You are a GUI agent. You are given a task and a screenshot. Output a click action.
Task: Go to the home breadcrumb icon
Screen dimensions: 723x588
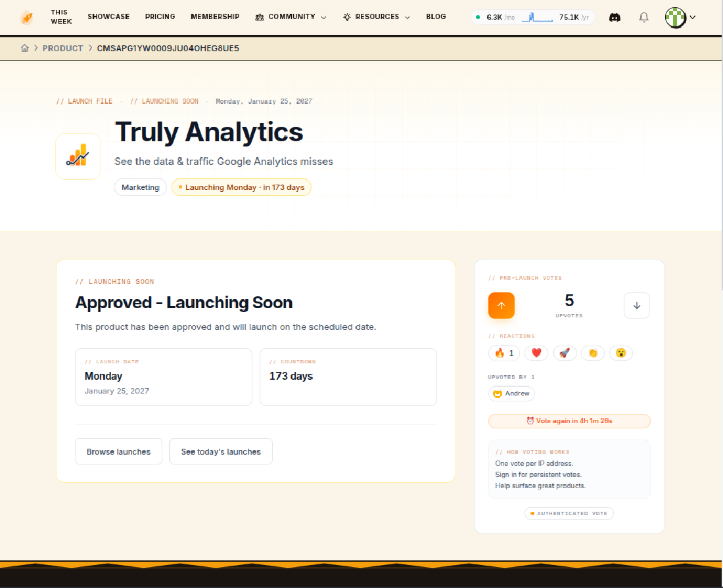(x=25, y=48)
